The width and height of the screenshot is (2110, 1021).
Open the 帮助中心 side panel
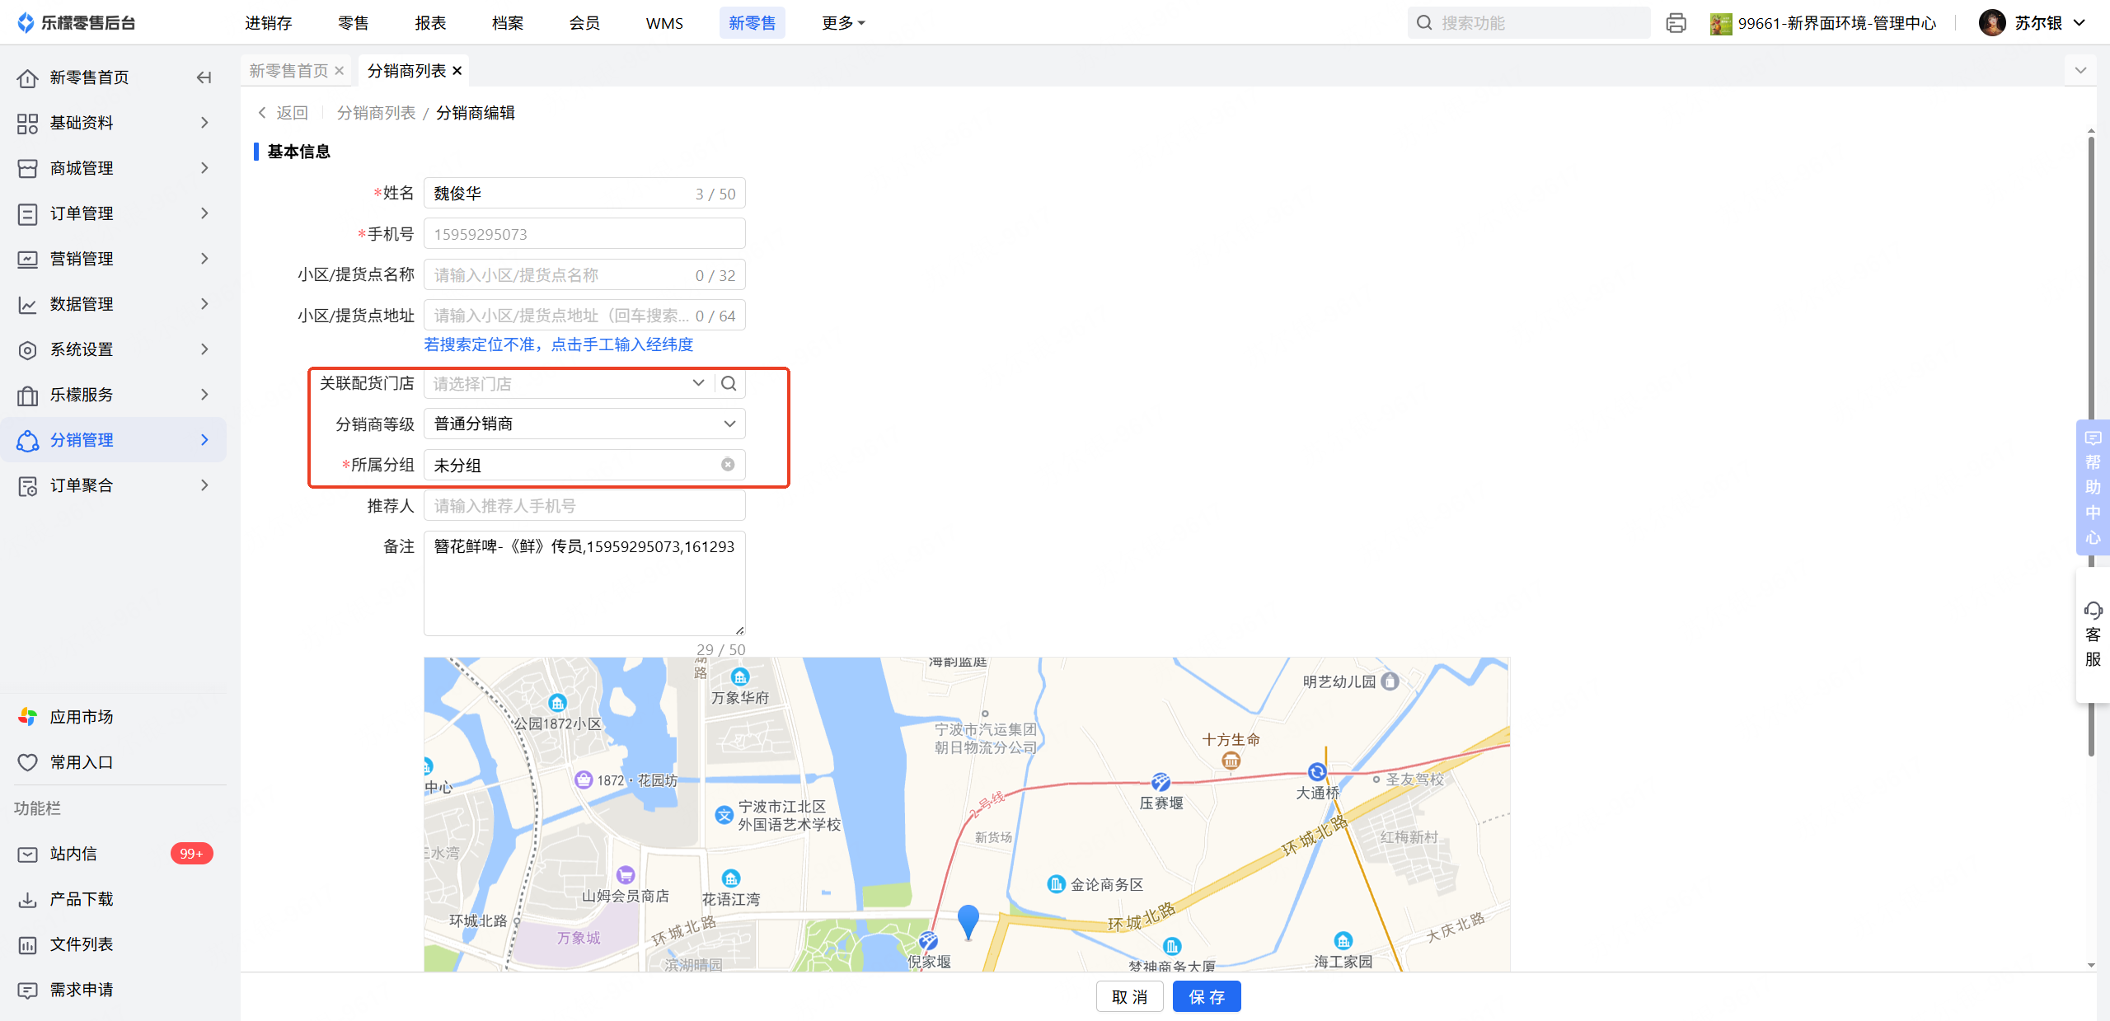pos(2093,487)
